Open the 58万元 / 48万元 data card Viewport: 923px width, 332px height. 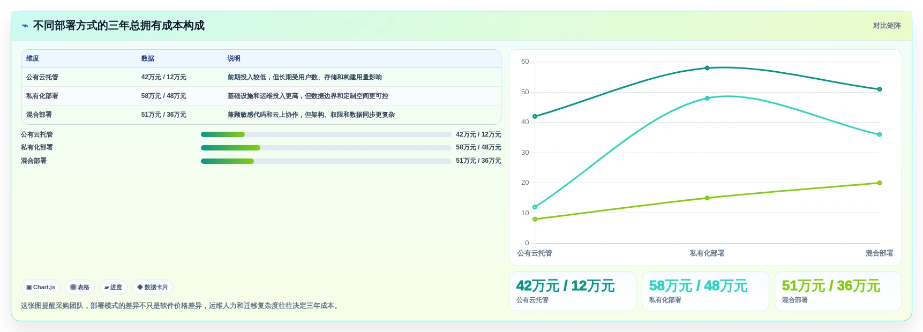click(x=706, y=291)
